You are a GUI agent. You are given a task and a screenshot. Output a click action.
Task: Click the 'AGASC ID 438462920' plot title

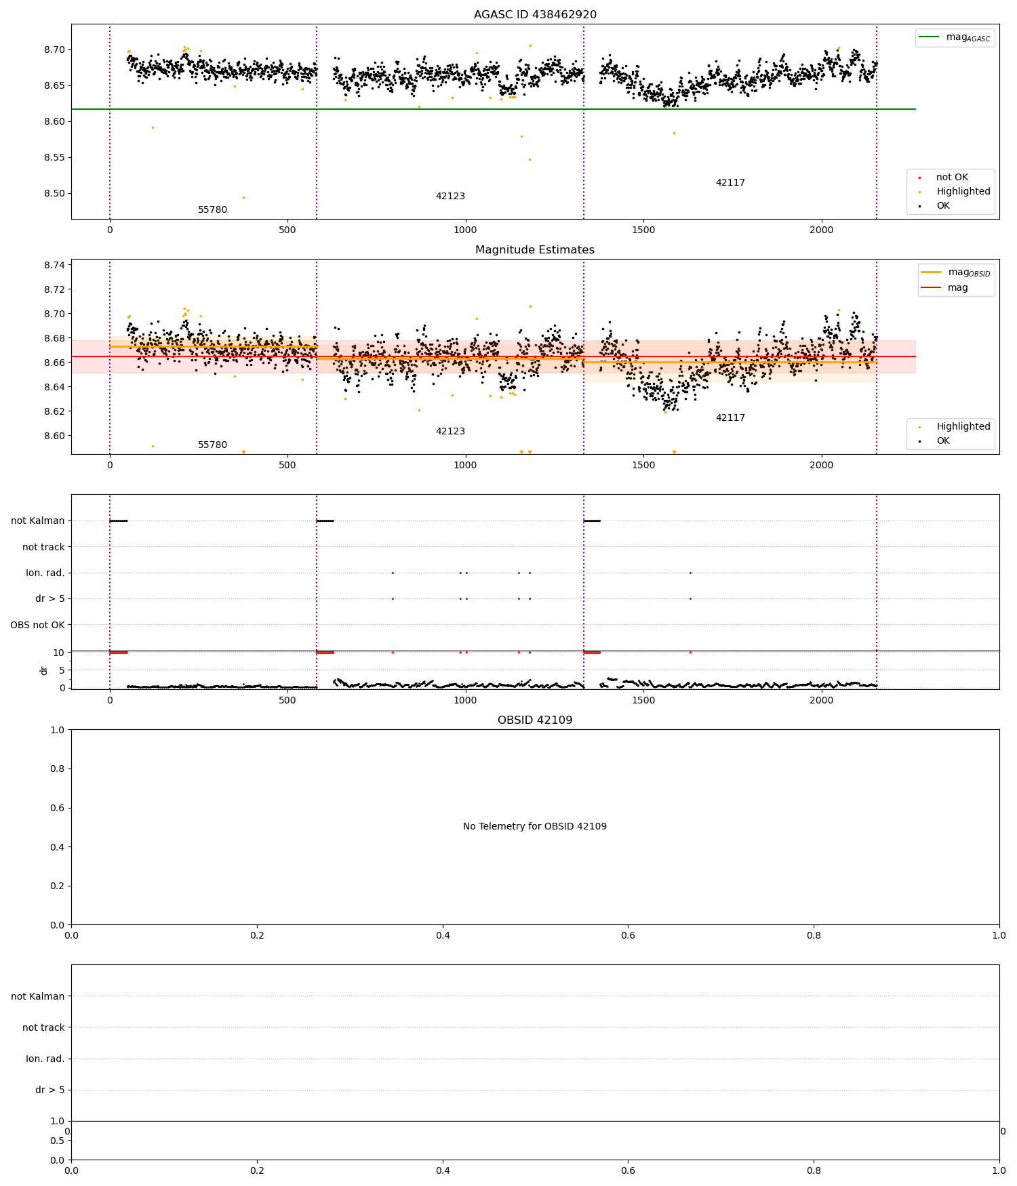coord(535,15)
